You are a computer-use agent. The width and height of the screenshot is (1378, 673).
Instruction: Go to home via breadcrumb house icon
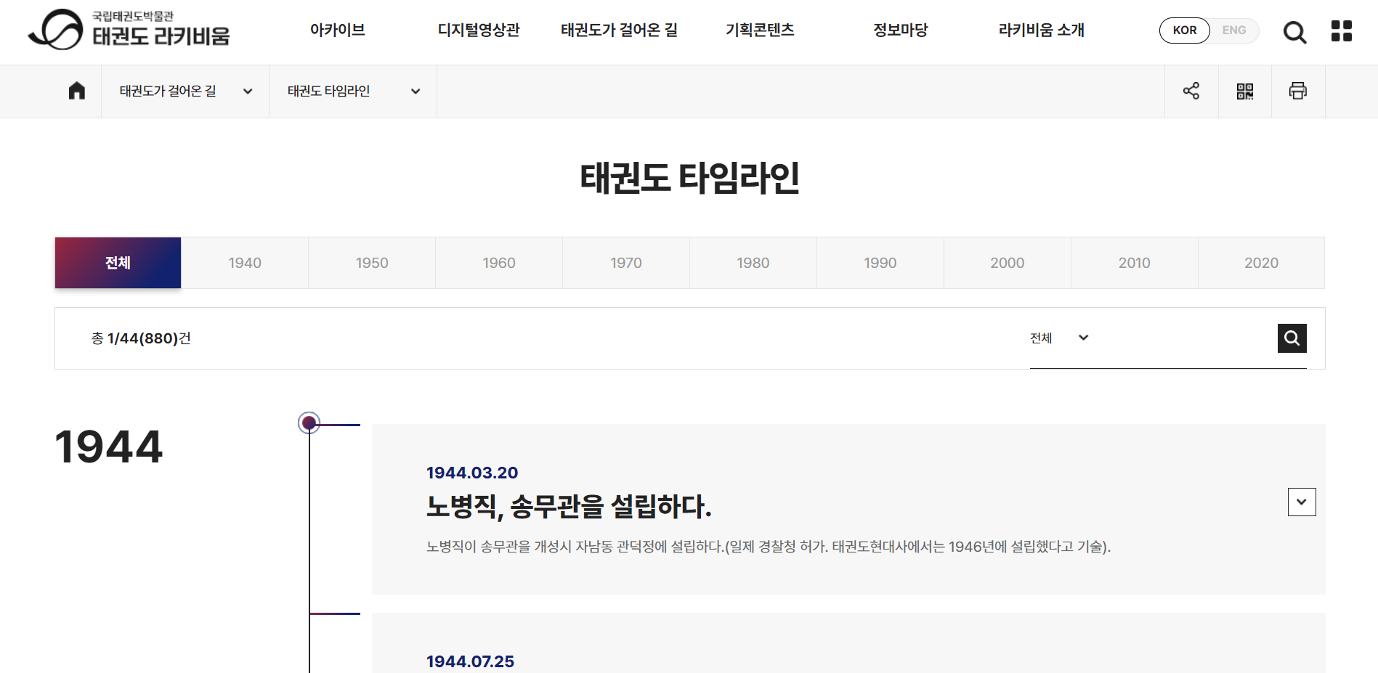[x=77, y=91]
